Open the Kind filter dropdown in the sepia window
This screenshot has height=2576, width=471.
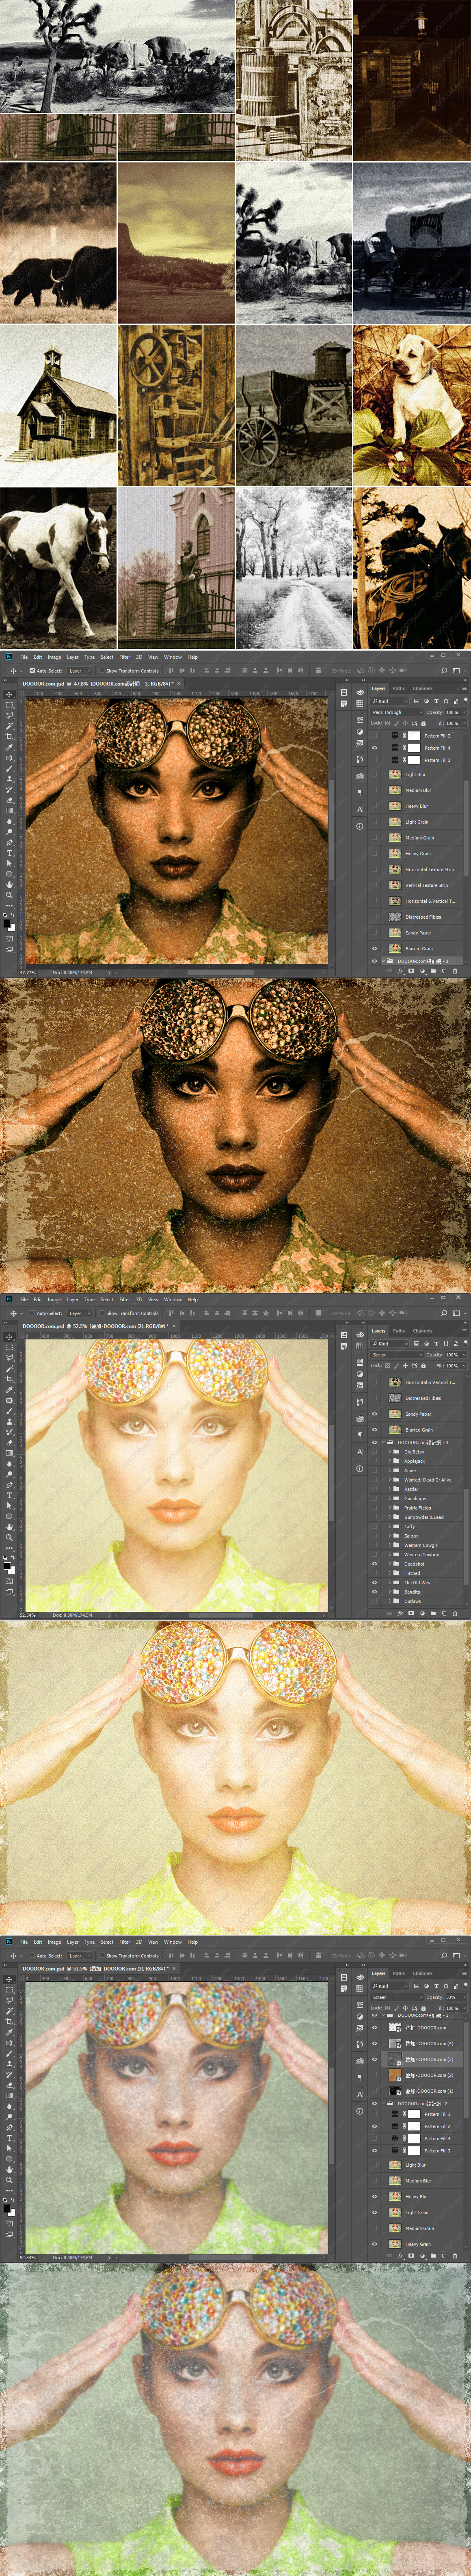pos(390,701)
